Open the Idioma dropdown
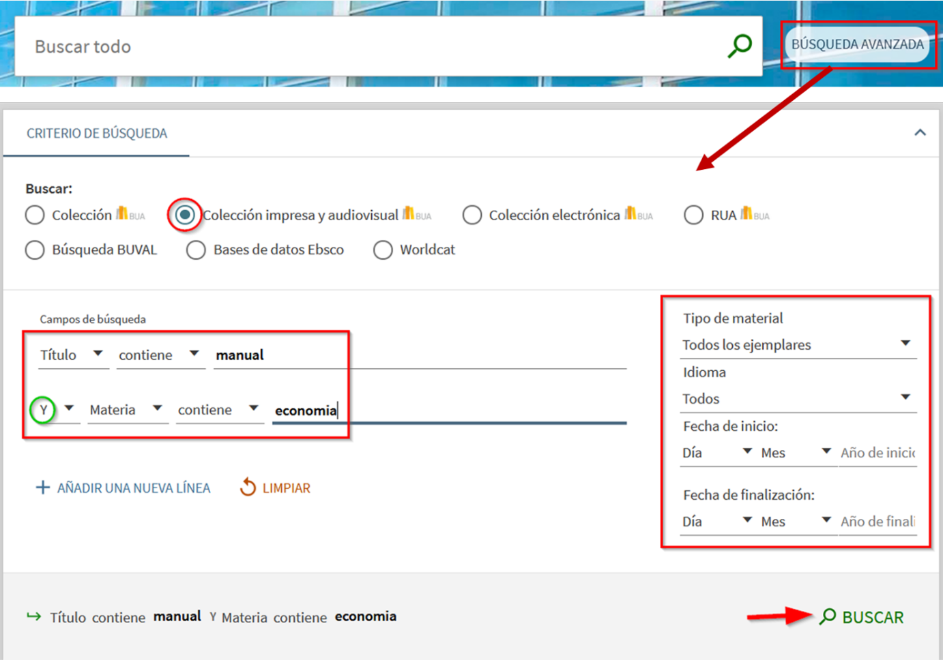The height and width of the screenshot is (660, 943). click(x=798, y=399)
